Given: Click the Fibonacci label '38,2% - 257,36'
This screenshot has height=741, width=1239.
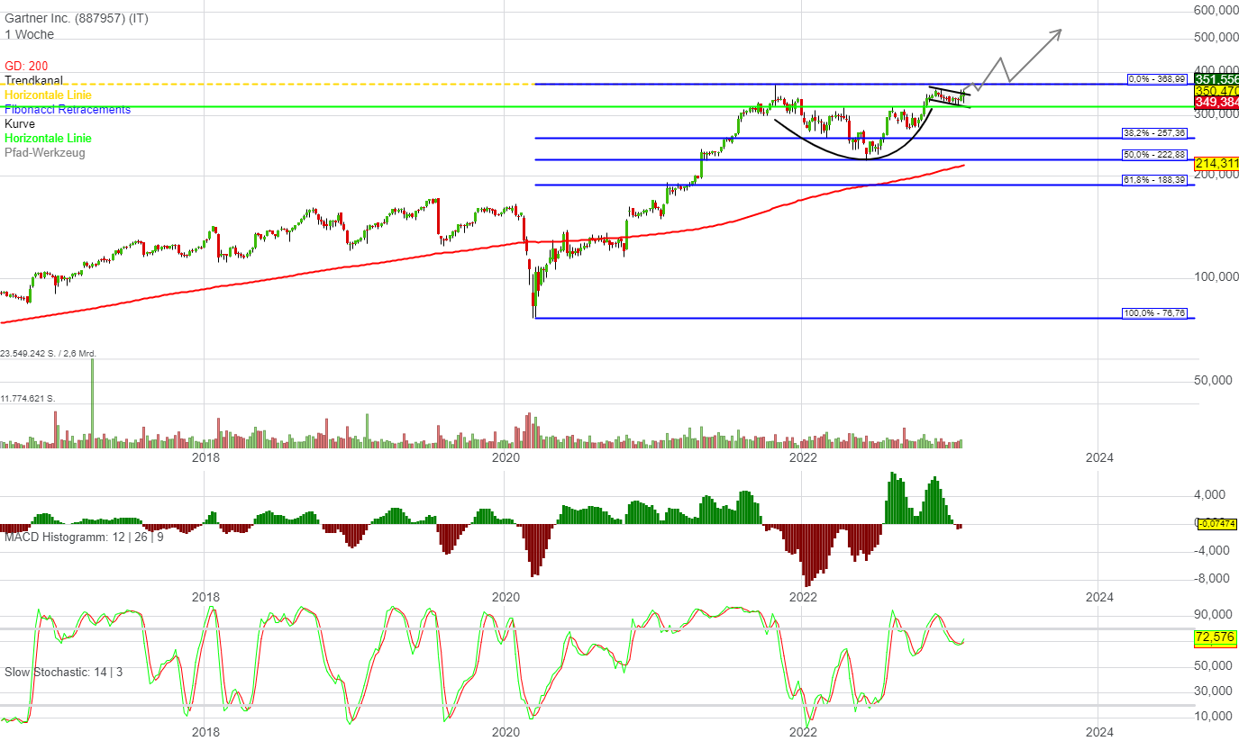Looking at the screenshot, I should click(x=1154, y=132).
